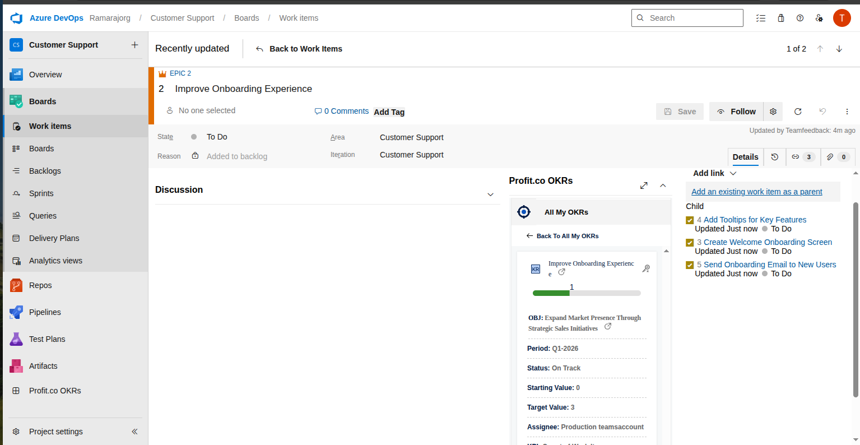Go to previous work item up arrow

pyautogui.click(x=820, y=49)
